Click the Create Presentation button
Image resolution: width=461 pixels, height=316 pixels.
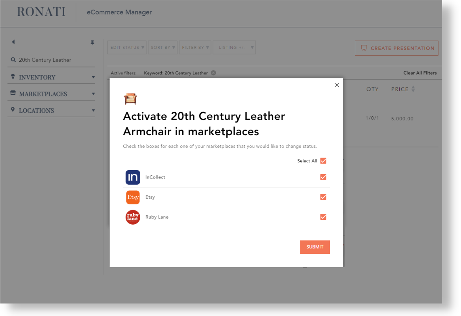click(x=396, y=48)
